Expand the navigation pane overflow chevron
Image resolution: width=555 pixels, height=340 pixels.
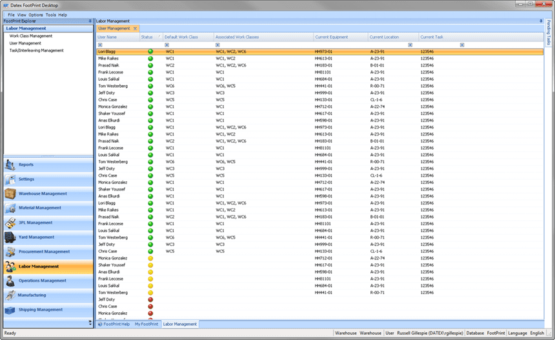coord(90,323)
